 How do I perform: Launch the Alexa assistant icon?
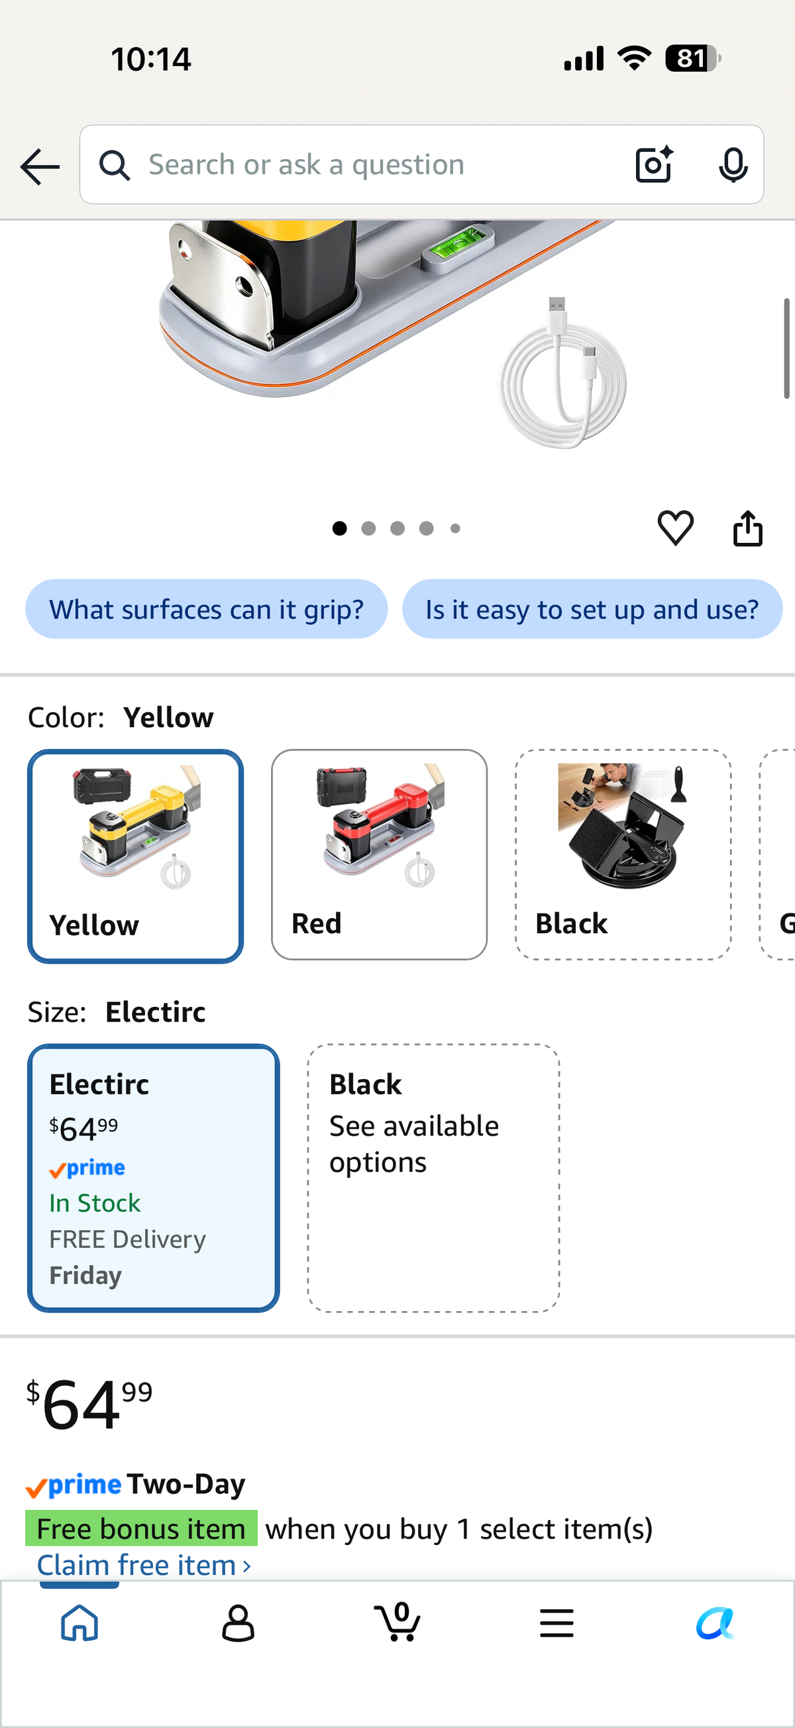click(715, 1623)
